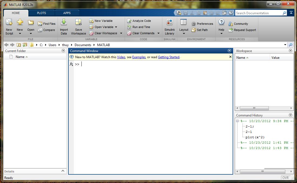
Task: Open Clear Commands dropdown arrow
Action: tap(158, 33)
